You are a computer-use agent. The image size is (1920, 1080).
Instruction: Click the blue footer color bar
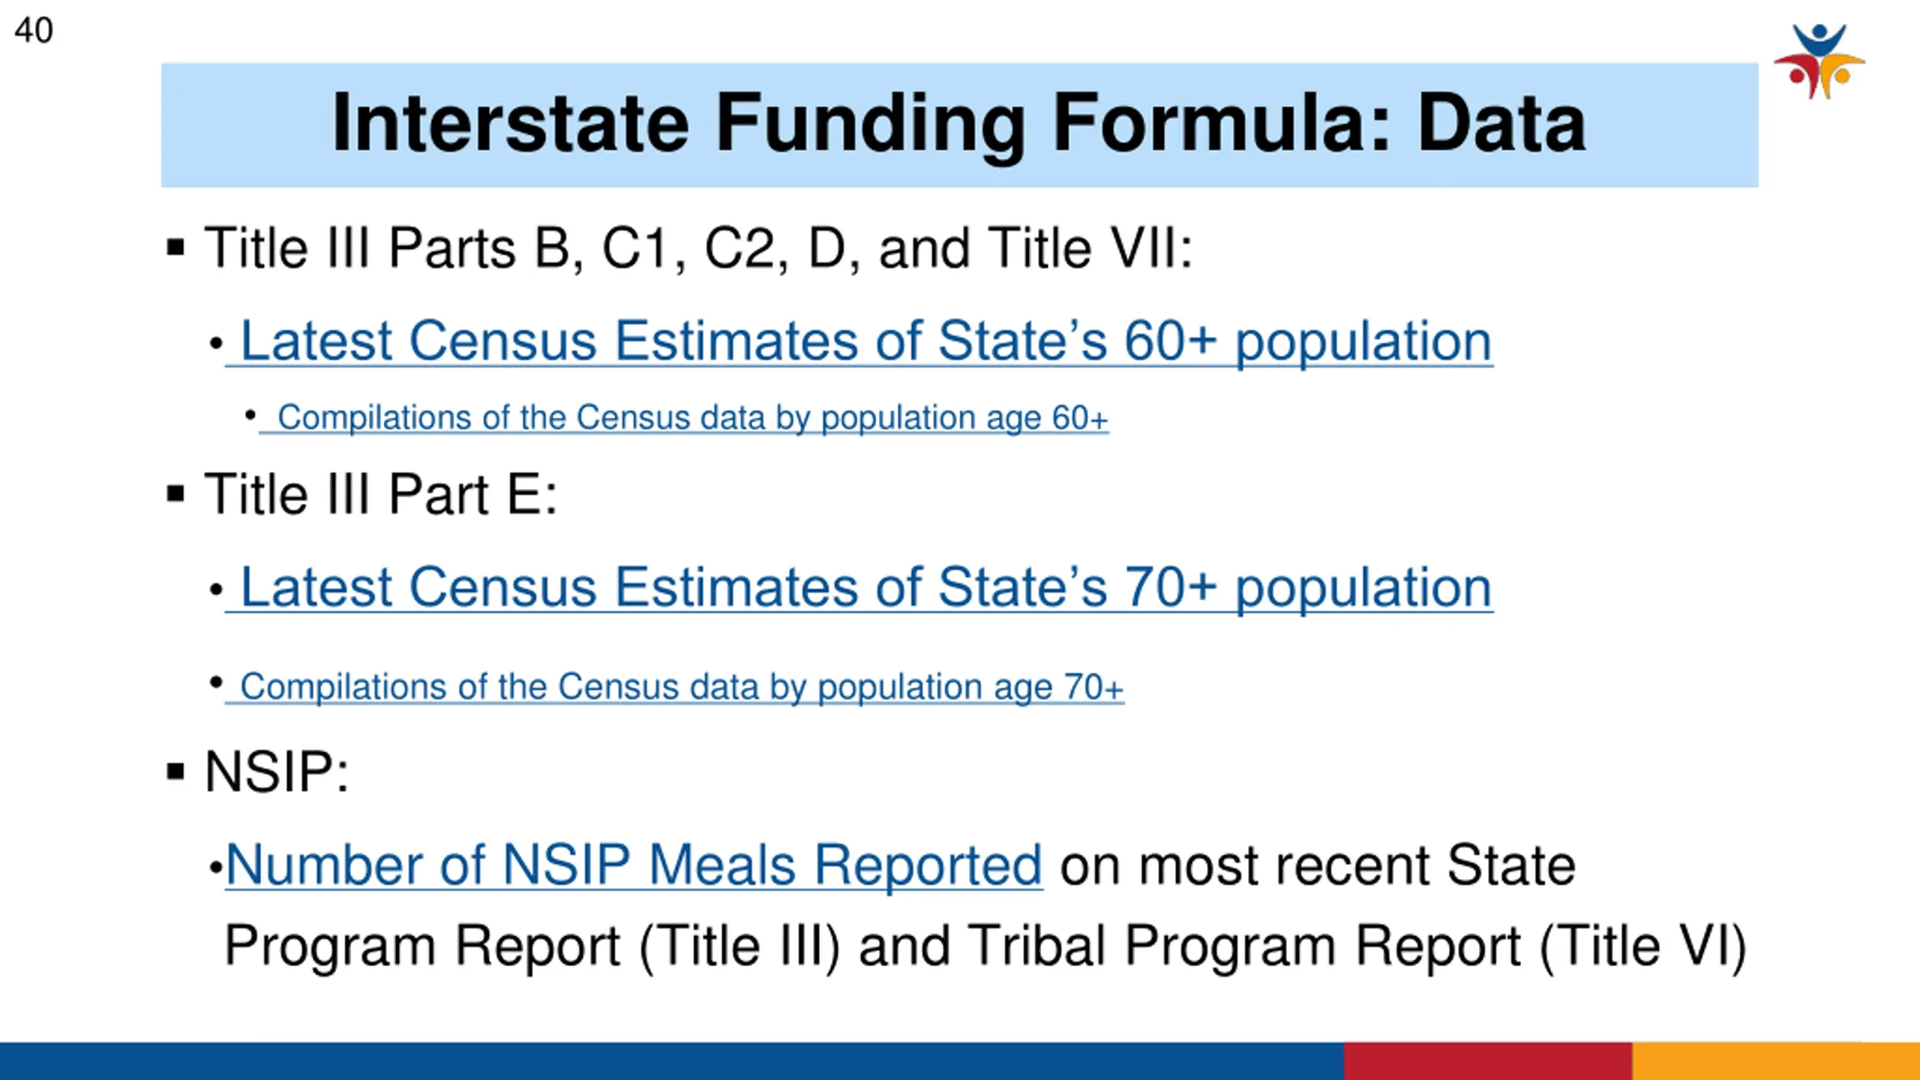[672, 1060]
